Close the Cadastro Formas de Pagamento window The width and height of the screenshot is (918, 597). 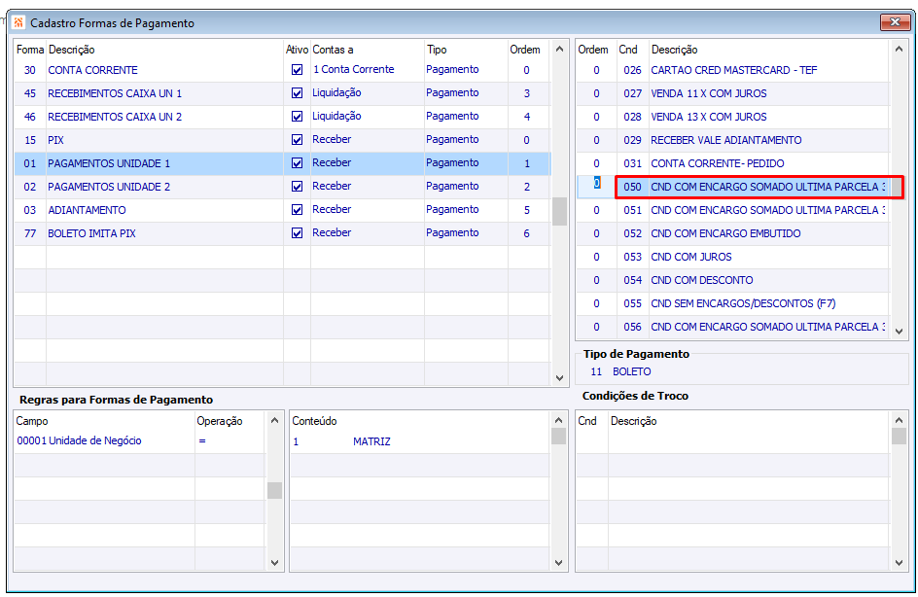click(895, 22)
